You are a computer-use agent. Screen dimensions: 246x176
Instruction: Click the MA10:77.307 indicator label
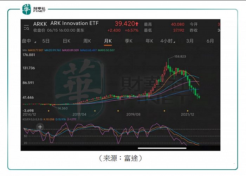click(x=35, y=50)
